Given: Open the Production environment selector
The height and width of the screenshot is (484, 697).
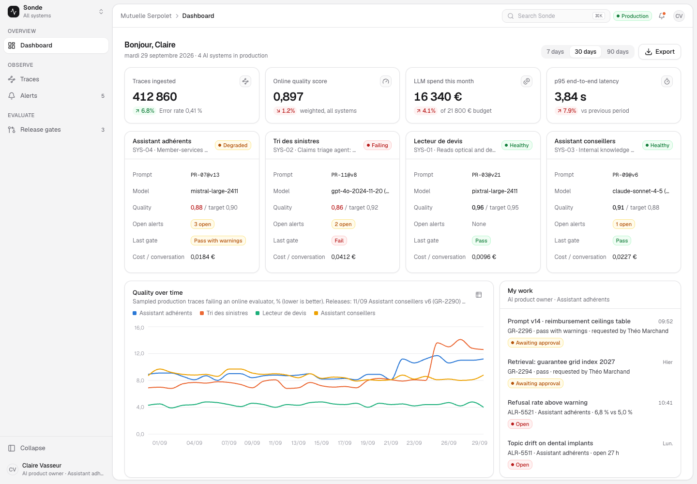Looking at the screenshot, I should pos(632,16).
